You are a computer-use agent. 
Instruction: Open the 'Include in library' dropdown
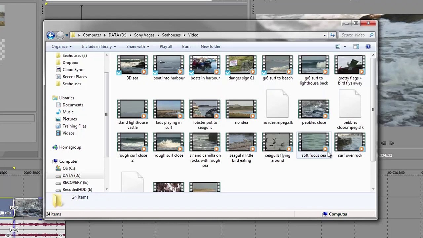(x=99, y=47)
